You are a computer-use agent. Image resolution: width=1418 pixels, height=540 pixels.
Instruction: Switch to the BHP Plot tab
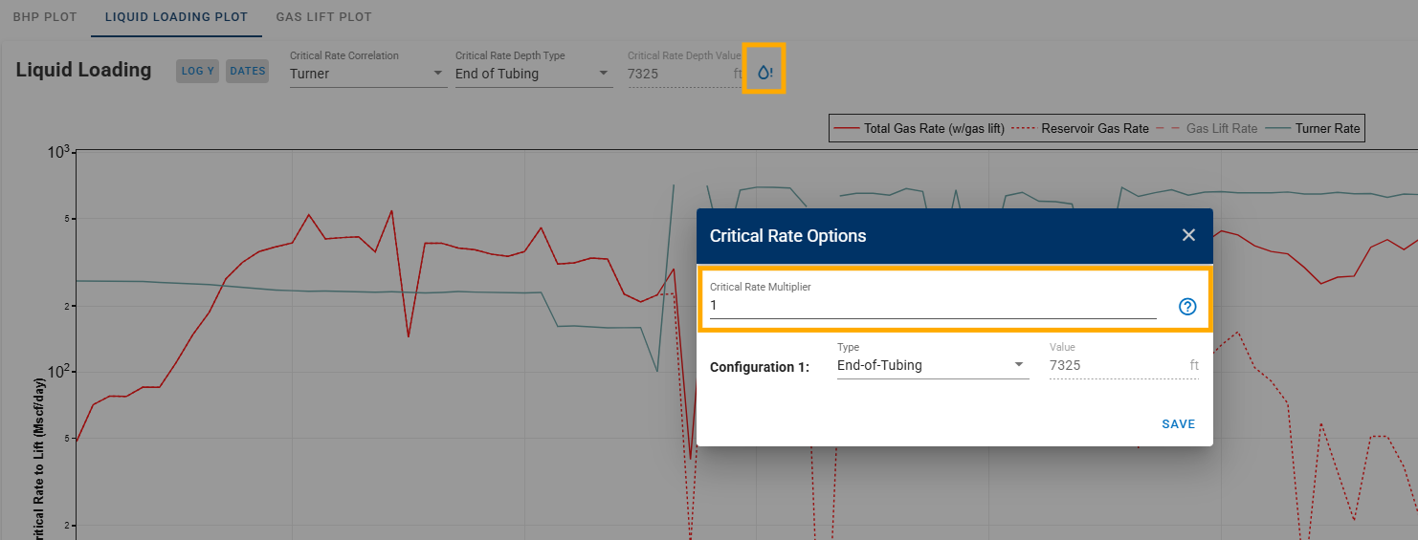[x=45, y=17]
